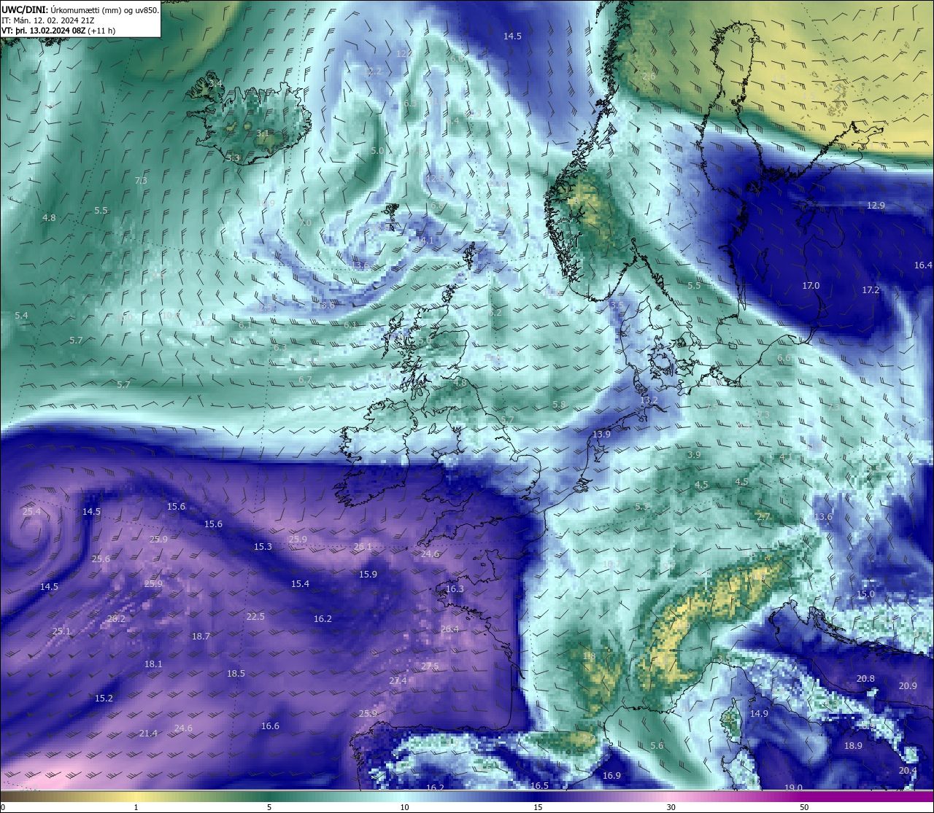Click the 6.6 map value

(784, 358)
